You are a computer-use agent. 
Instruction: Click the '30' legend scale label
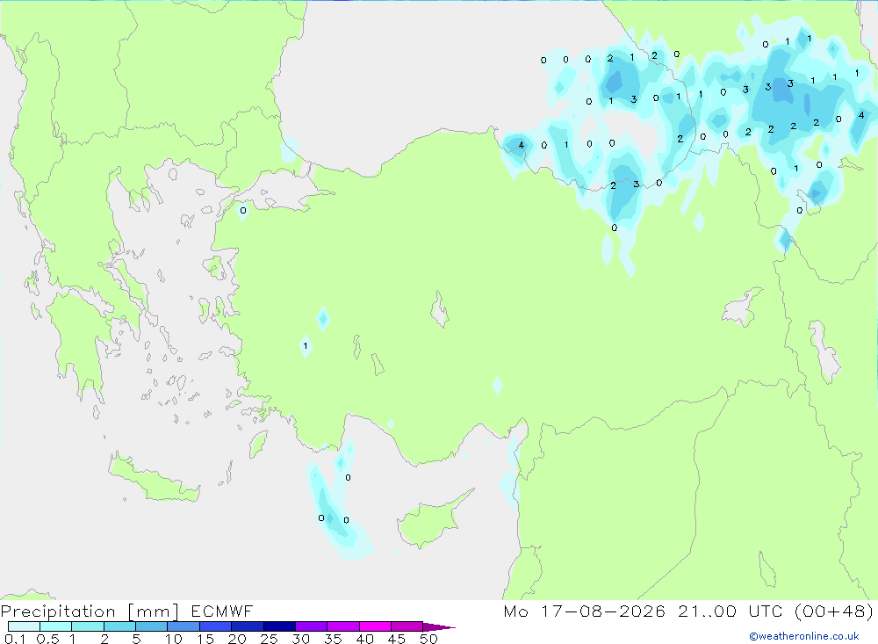[x=300, y=639]
